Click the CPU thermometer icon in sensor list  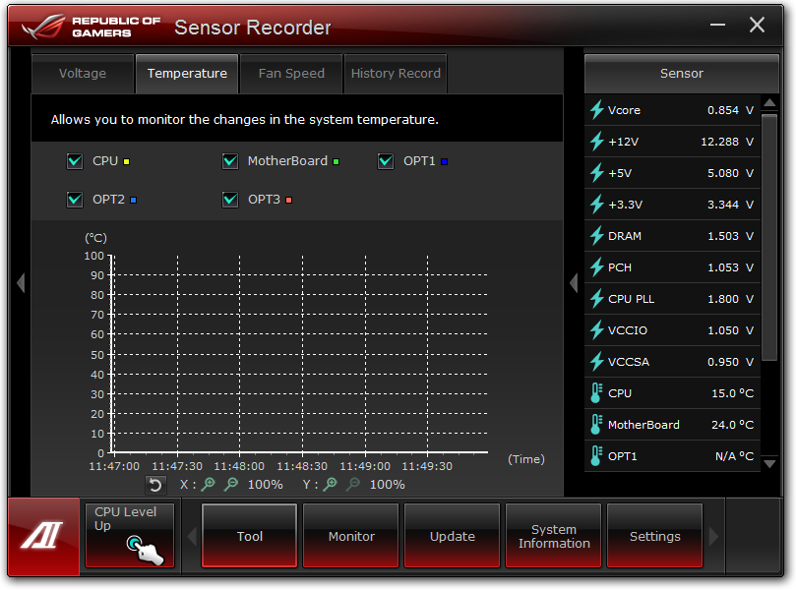point(596,392)
